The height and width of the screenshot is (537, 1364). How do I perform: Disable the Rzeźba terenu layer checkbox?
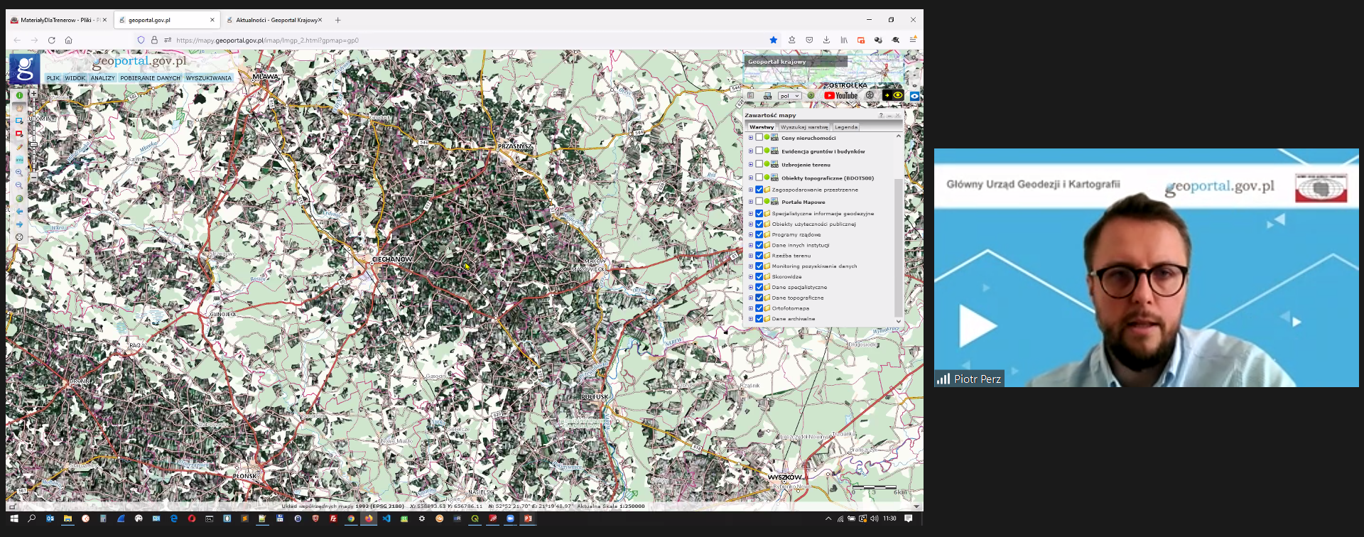[x=759, y=256]
